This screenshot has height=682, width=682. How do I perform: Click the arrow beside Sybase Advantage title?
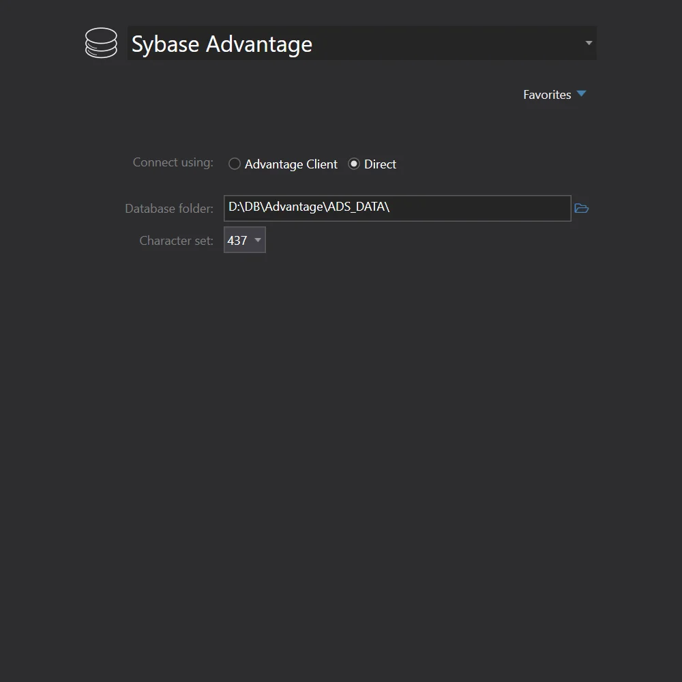pos(589,44)
